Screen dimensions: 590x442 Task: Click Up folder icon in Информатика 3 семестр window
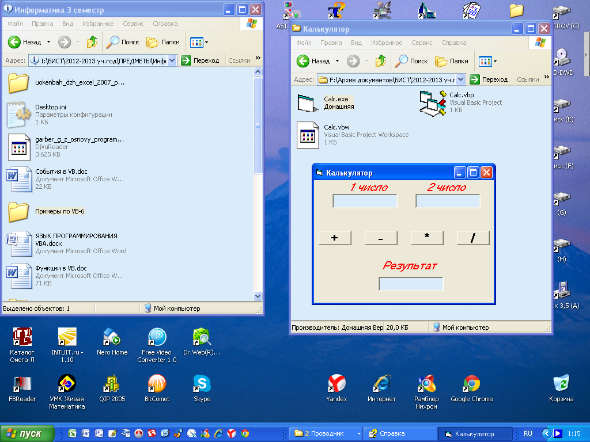pyautogui.click(x=92, y=42)
